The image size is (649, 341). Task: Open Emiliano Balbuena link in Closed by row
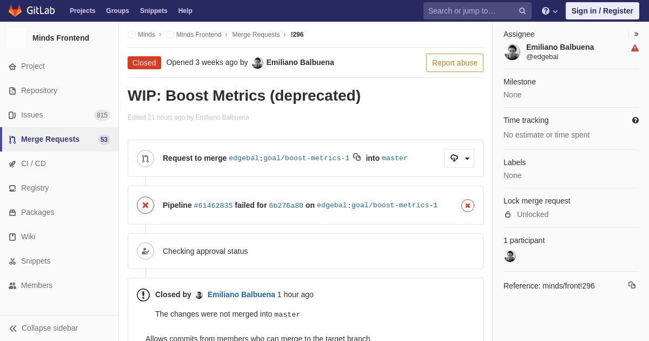point(241,294)
